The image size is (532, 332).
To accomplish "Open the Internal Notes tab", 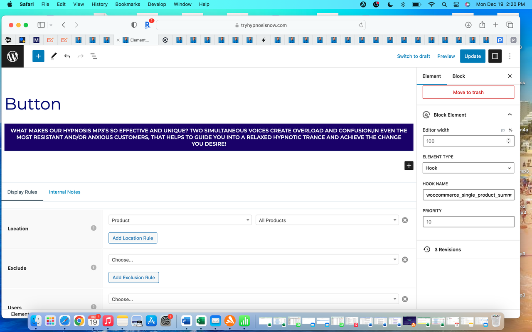I will point(64,192).
